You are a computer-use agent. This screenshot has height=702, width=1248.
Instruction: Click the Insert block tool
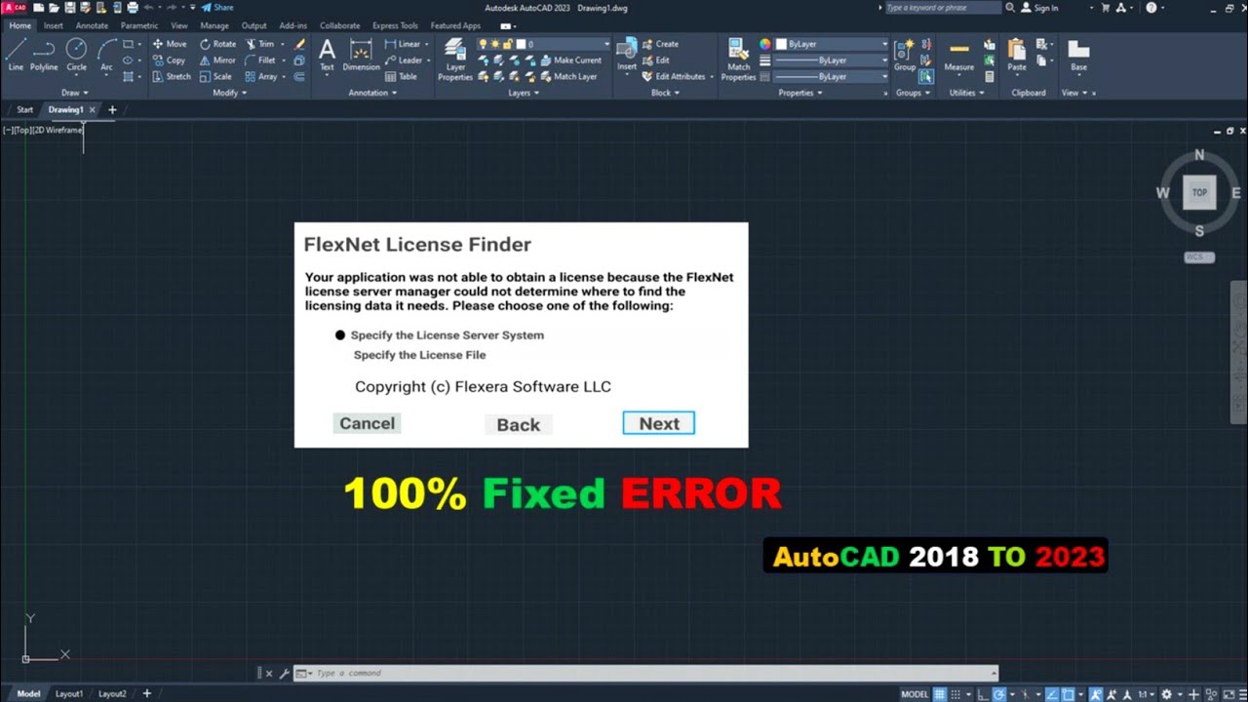tap(627, 55)
